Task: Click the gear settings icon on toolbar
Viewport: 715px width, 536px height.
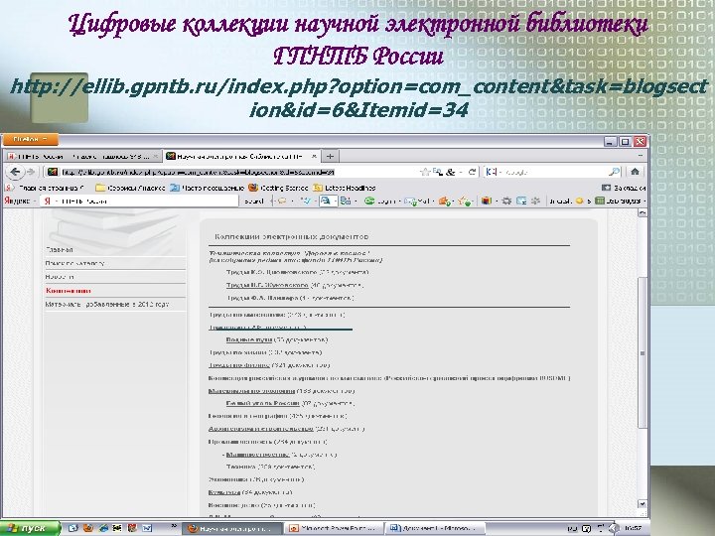Action: pos(506,201)
